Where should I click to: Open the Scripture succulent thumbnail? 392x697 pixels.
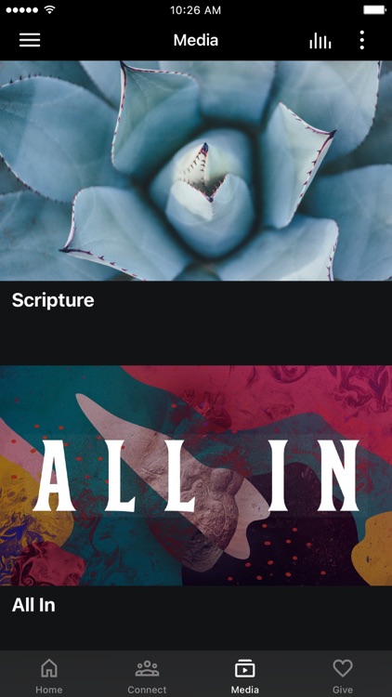pyautogui.click(x=196, y=171)
